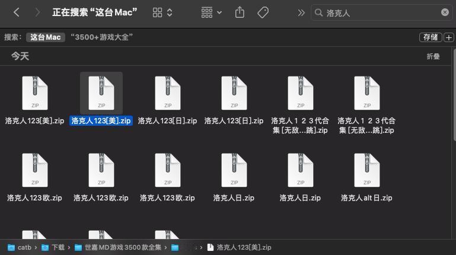Select the 洛克人alt日.zip file
This screenshot has height=255, width=456.
point(366,177)
